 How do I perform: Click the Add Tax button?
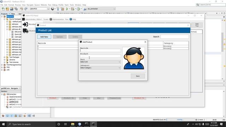[197, 25]
